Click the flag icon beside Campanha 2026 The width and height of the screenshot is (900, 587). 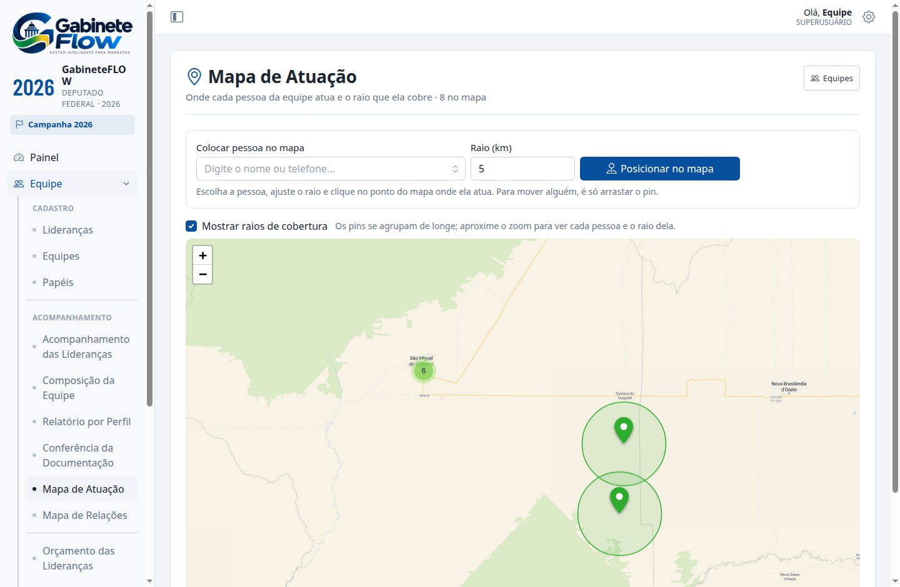tap(19, 124)
